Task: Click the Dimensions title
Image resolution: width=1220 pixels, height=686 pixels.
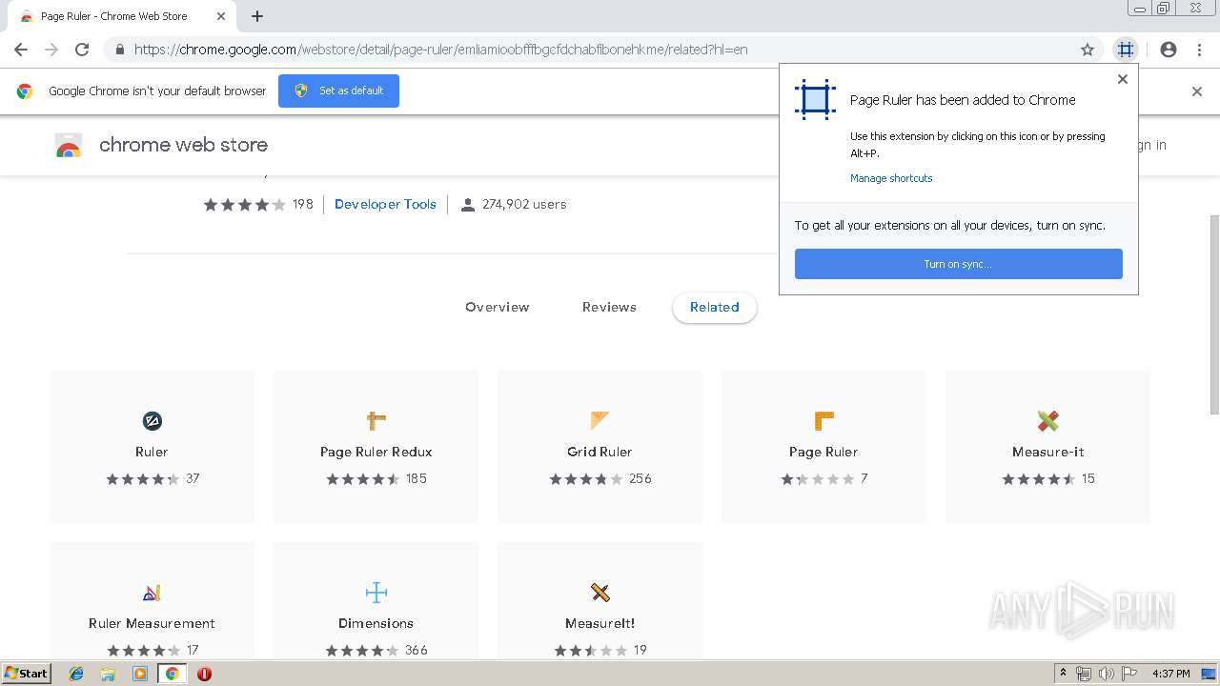Action: click(x=376, y=623)
